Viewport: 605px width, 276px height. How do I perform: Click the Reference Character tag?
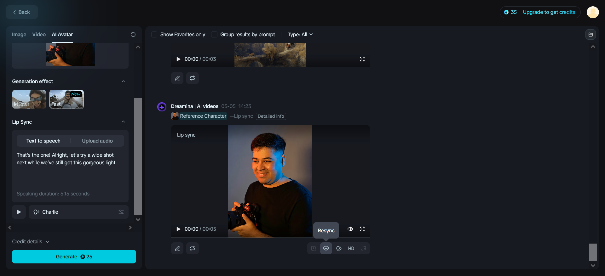click(x=203, y=116)
